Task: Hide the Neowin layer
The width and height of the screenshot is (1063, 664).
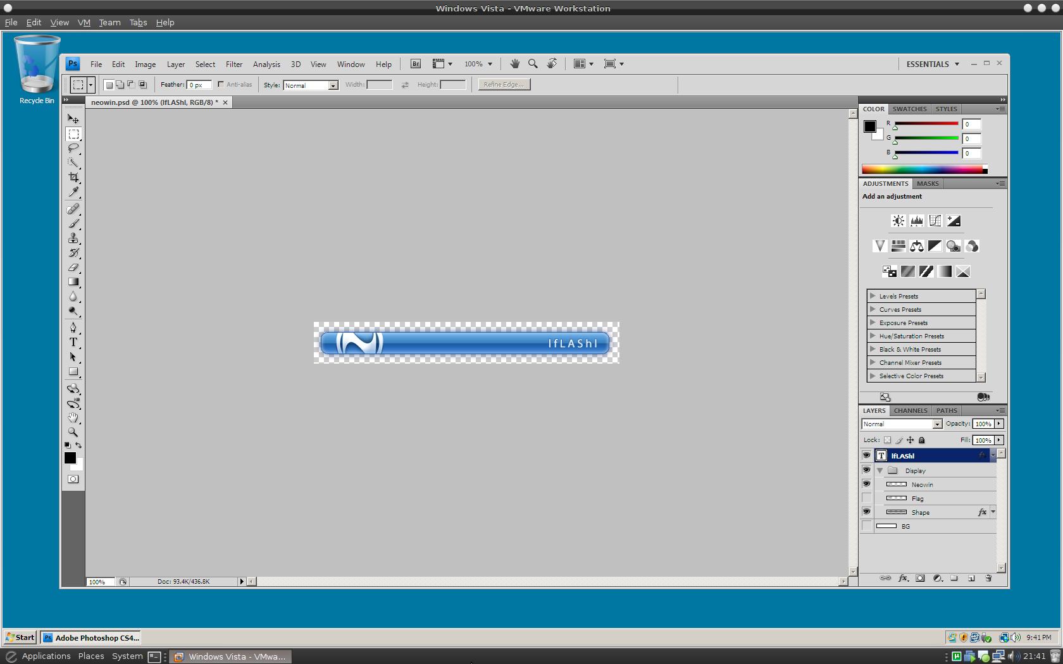Action: (866, 484)
